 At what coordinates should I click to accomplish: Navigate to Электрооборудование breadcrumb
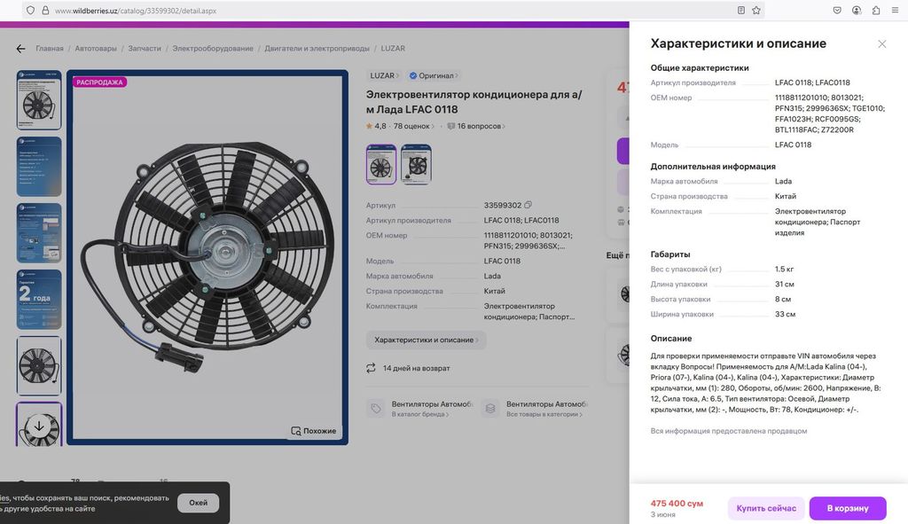(x=213, y=49)
